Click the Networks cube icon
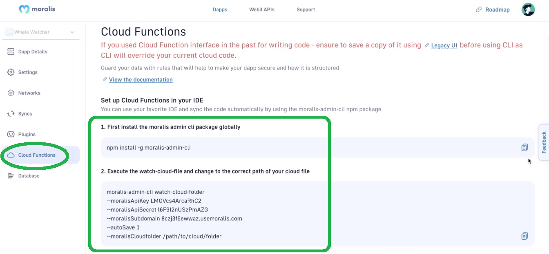This screenshot has height=254, width=549. pyautogui.click(x=11, y=93)
